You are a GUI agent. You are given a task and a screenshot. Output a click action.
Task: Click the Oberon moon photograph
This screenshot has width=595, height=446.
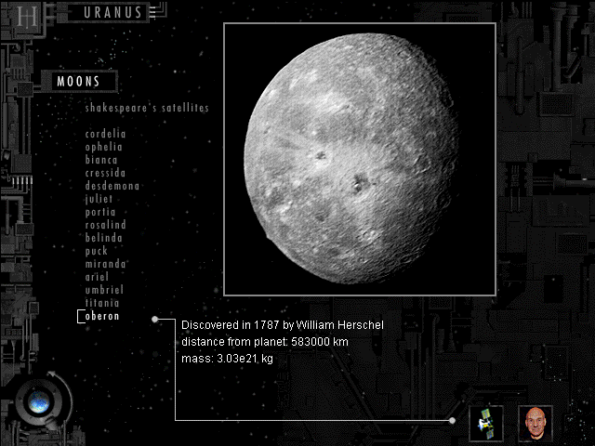pyautogui.click(x=360, y=159)
